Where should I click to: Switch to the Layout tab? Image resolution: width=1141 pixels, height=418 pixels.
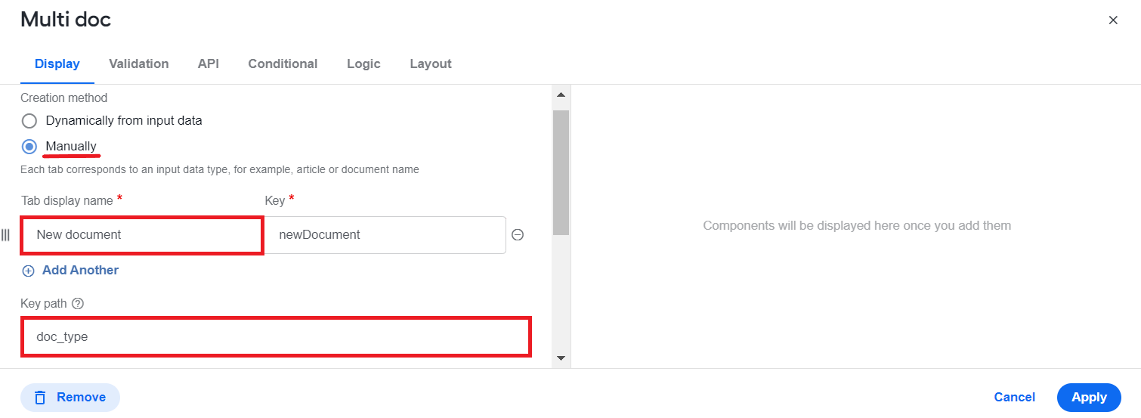coord(431,64)
